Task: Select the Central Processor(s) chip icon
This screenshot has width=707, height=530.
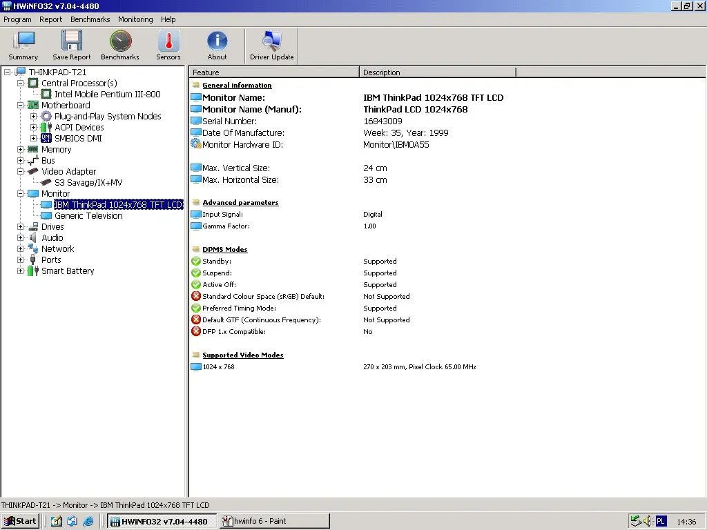Action: [x=33, y=83]
